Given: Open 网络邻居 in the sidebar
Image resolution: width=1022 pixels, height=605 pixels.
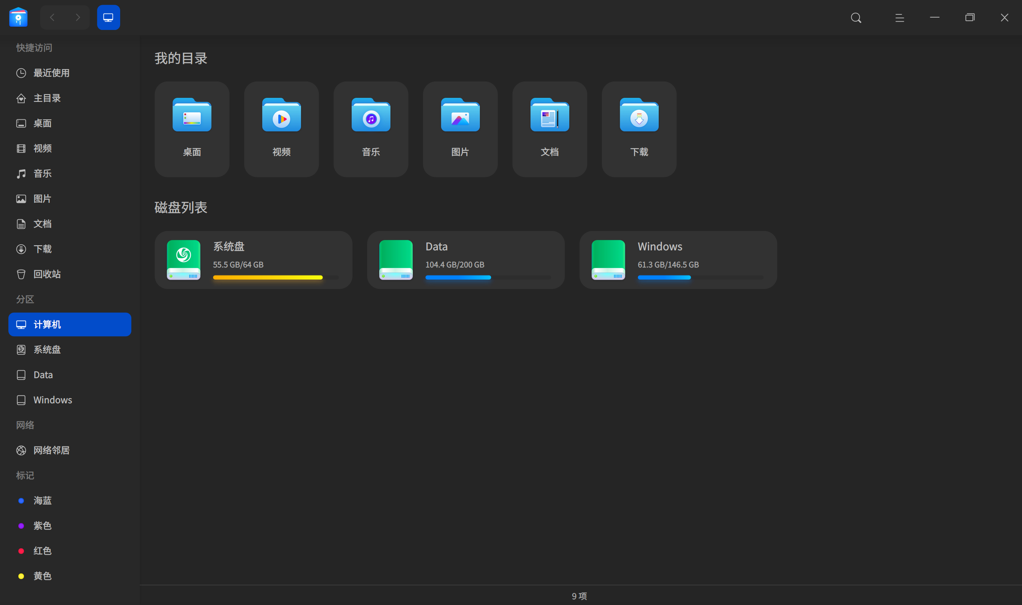Looking at the screenshot, I should tap(70, 450).
